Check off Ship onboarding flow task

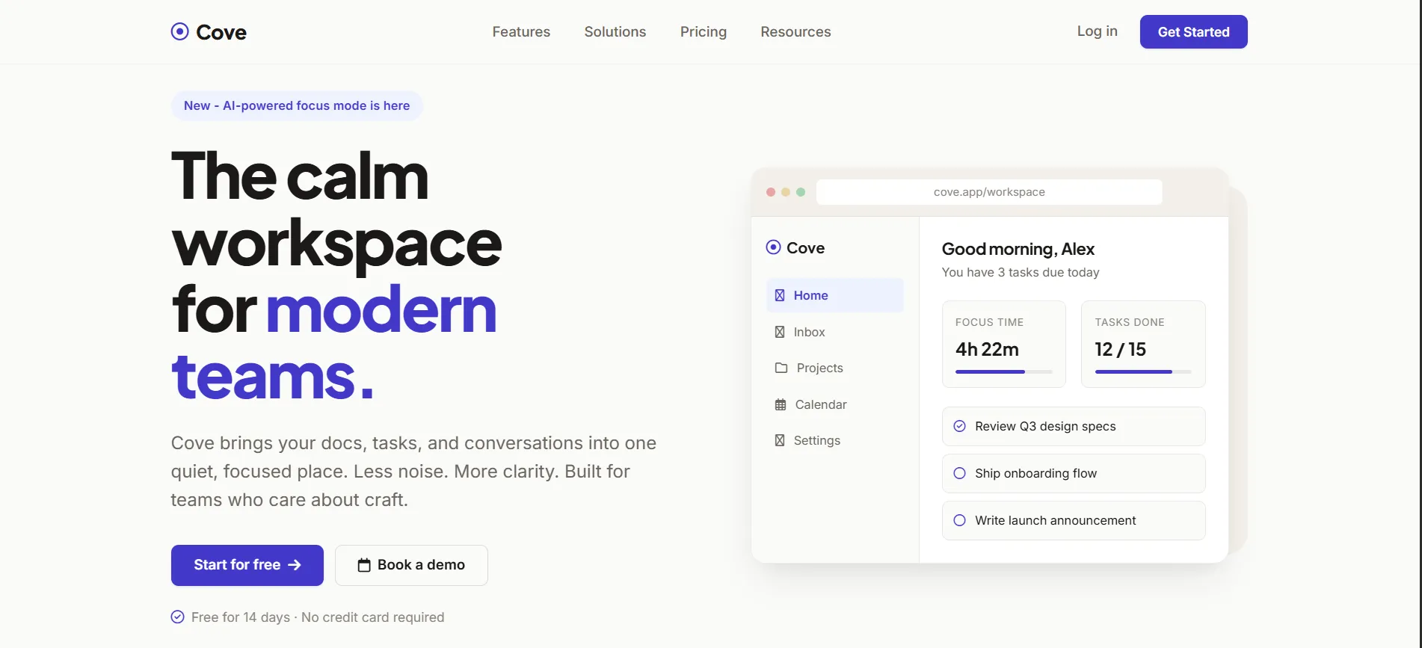[x=959, y=473]
